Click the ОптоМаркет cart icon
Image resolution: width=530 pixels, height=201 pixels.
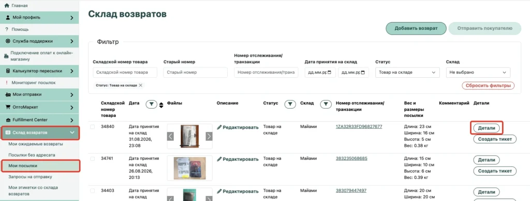point(8,107)
